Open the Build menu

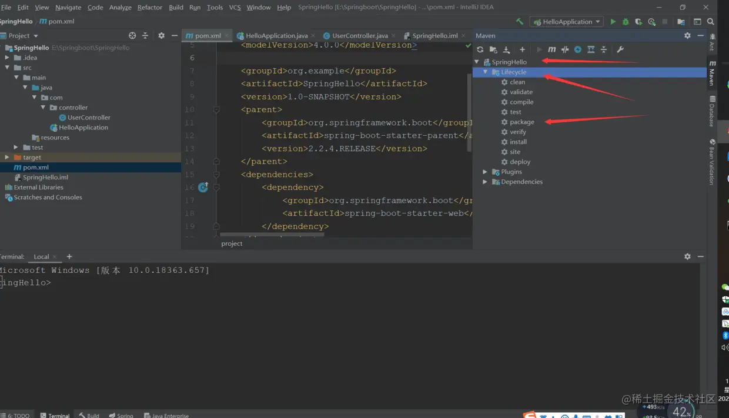pos(176,7)
